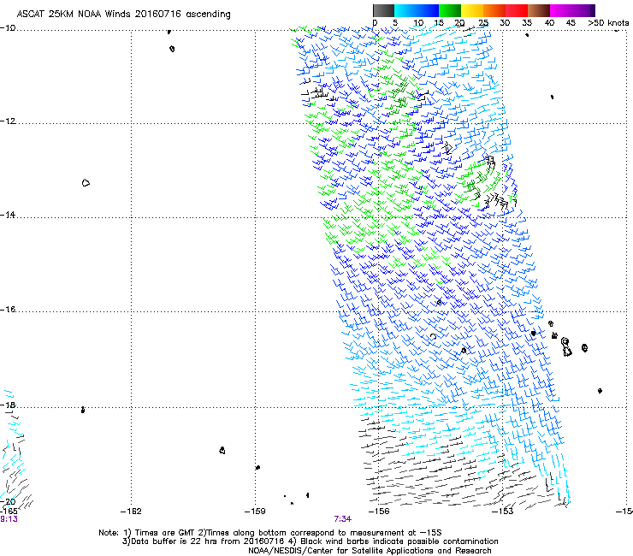Click the -159 longitude axis label

(x=255, y=512)
